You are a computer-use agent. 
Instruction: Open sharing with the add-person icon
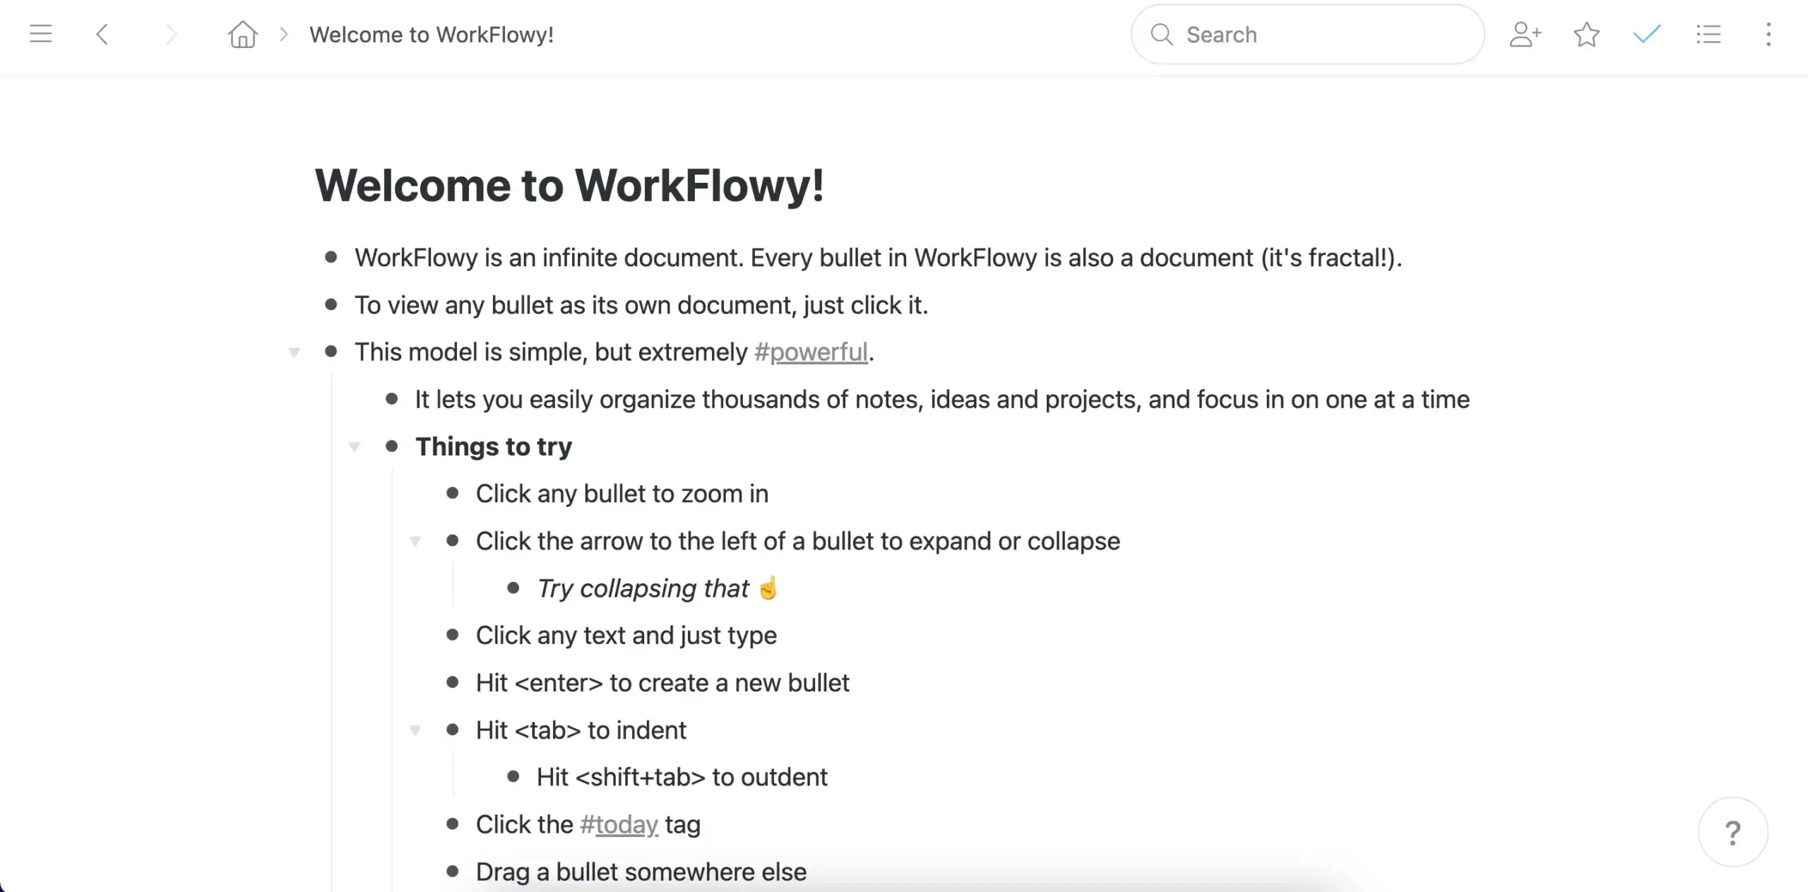point(1525,33)
